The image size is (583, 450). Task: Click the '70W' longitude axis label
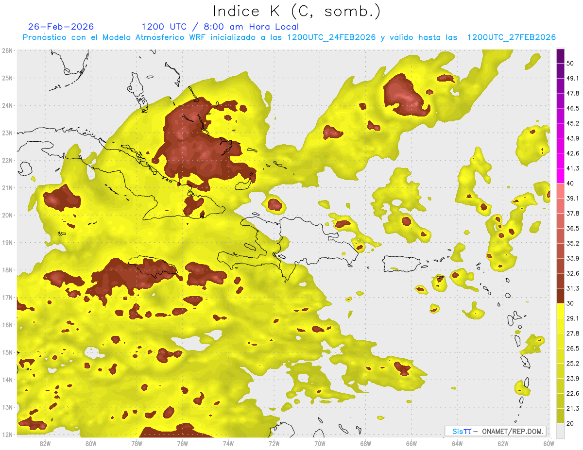tap(320, 444)
